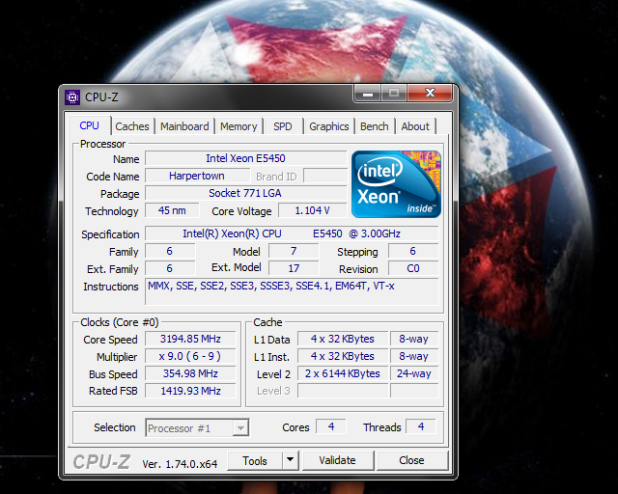Click the Code Name value Harpertown
The width and height of the screenshot is (618, 494).
click(197, 176)
